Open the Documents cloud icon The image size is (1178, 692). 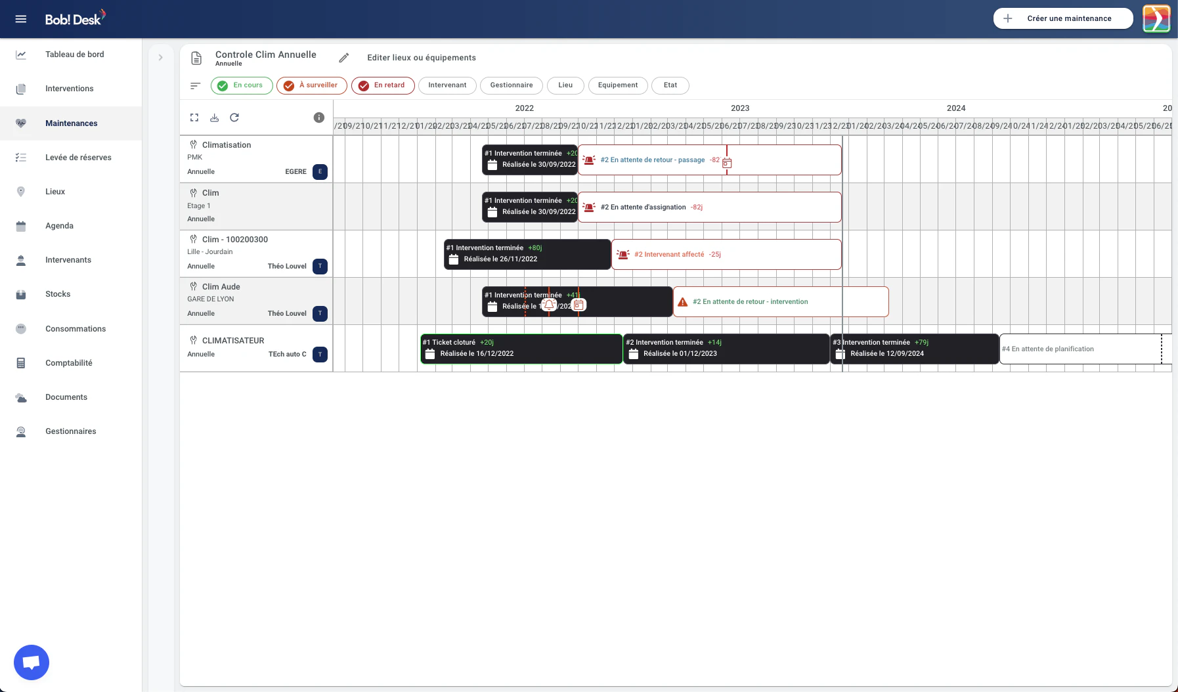tap(21, 397)
